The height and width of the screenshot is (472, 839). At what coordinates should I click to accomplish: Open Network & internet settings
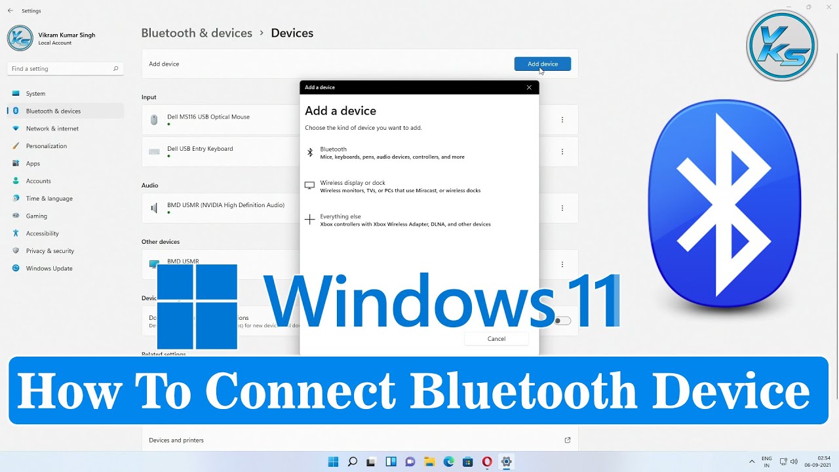tap(64, 128)
